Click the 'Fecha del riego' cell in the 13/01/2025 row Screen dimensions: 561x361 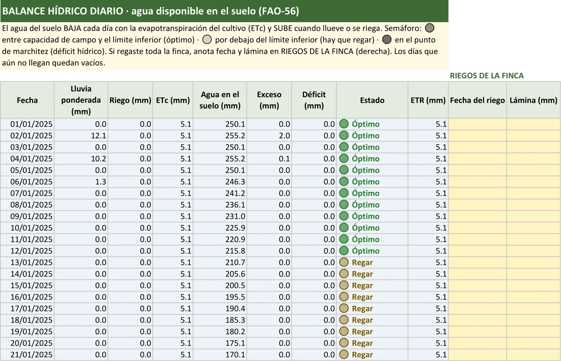477,262
